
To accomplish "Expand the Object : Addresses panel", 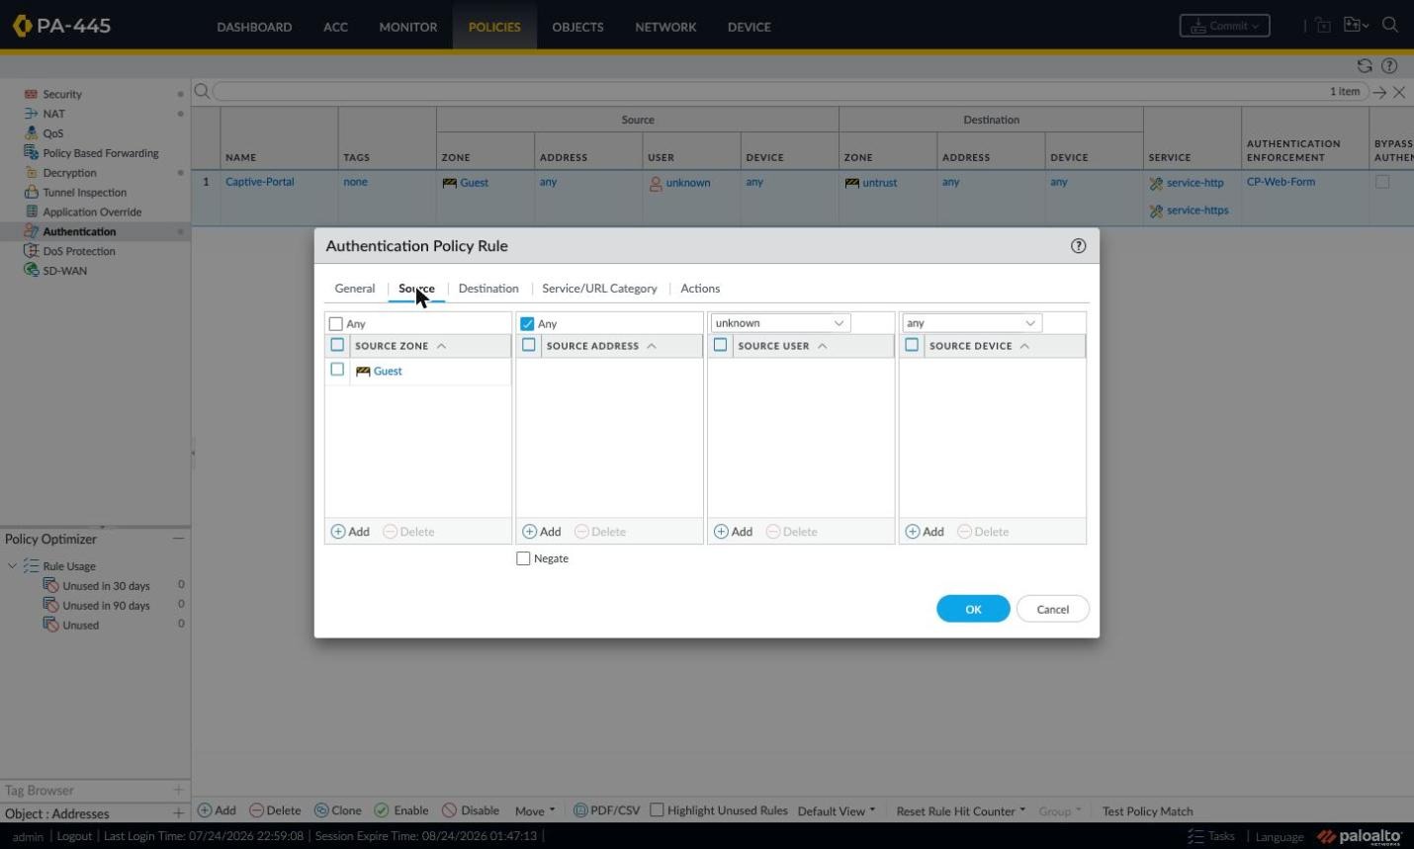I will [178, 813].
